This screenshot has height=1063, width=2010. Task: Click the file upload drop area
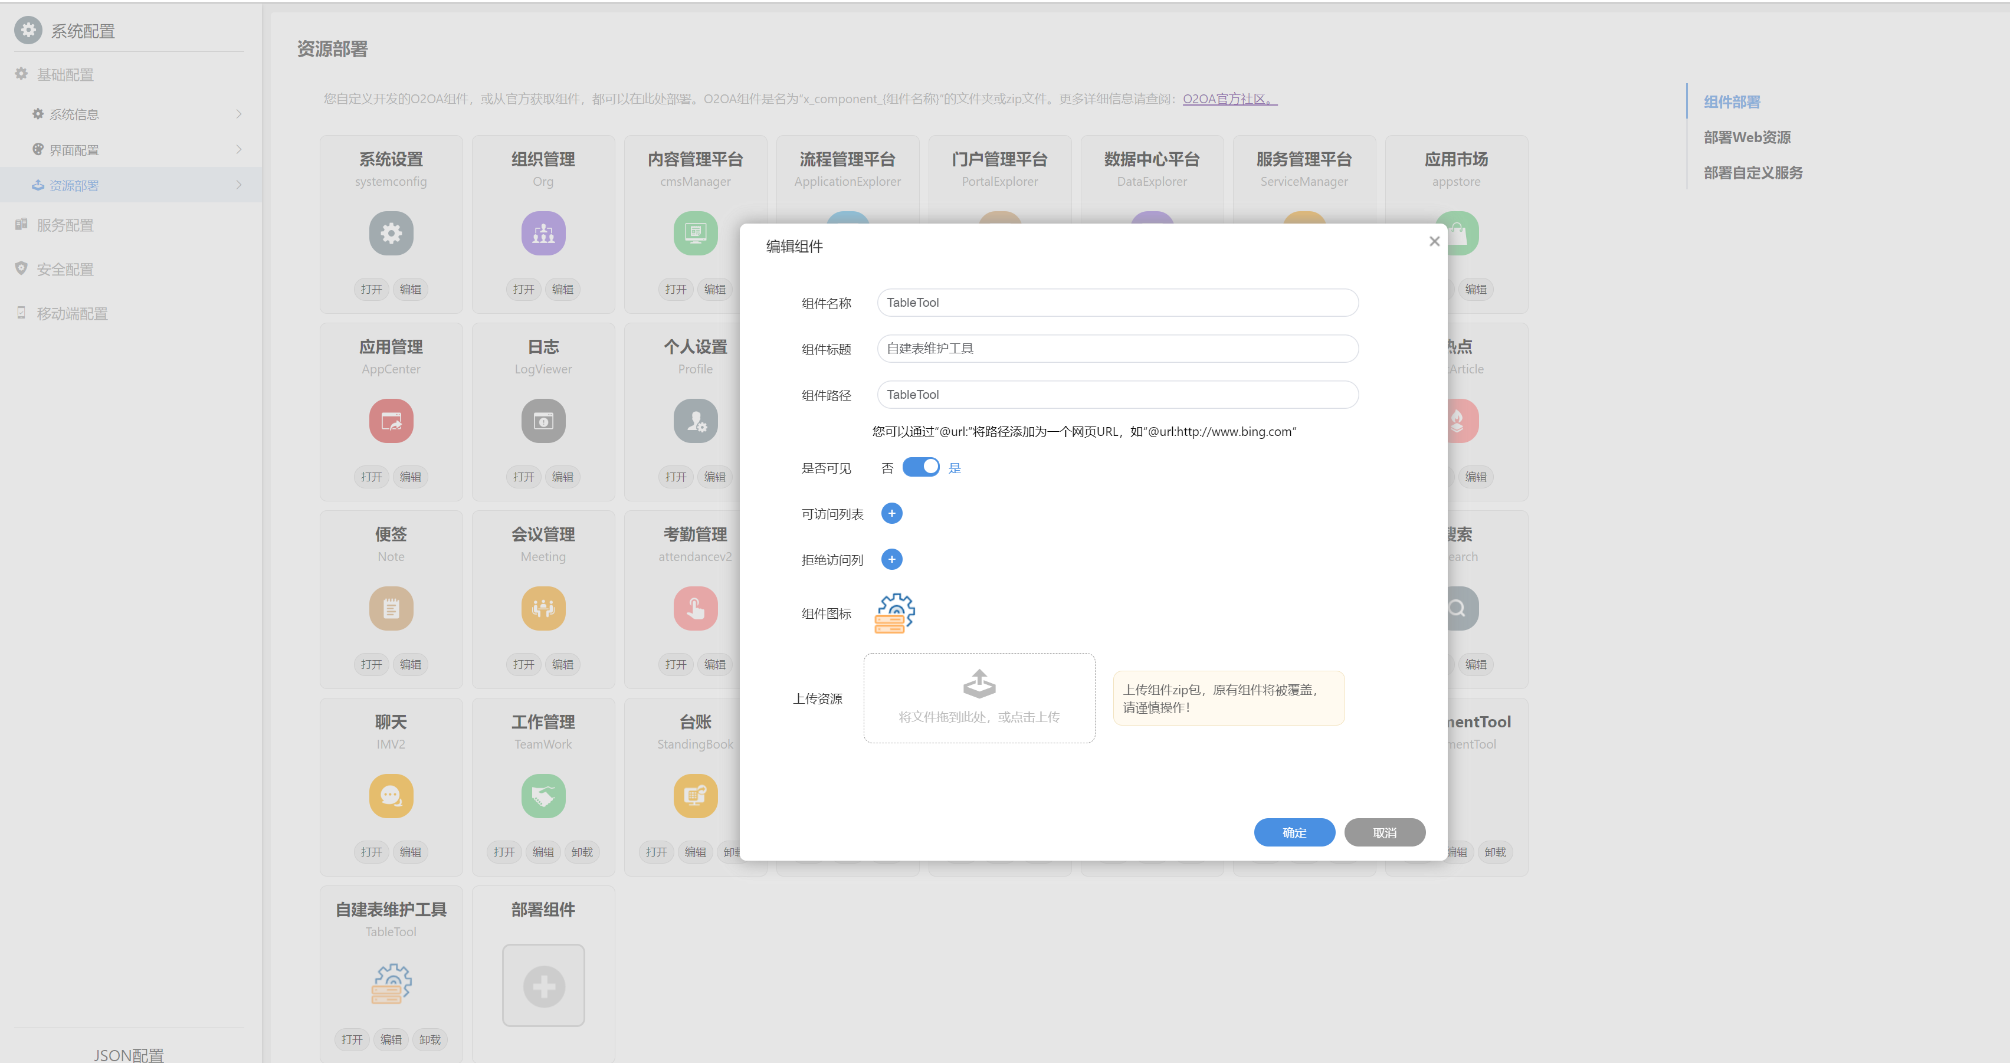coord(979,698)
